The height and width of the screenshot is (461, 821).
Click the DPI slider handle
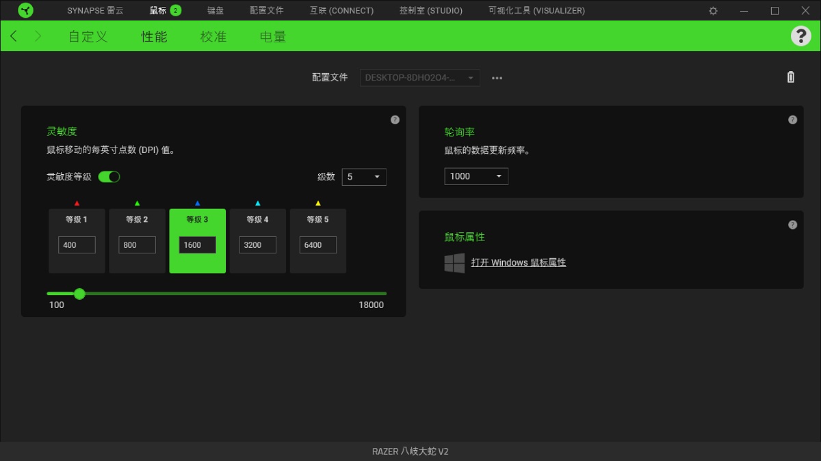79,294
